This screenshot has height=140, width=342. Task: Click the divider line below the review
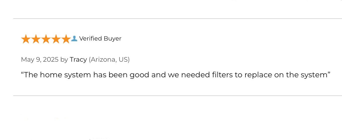pyautogui.click(x=178, y=96)
